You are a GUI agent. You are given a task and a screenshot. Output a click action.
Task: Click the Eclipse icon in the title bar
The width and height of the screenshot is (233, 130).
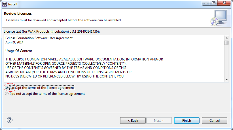point(5,4)
